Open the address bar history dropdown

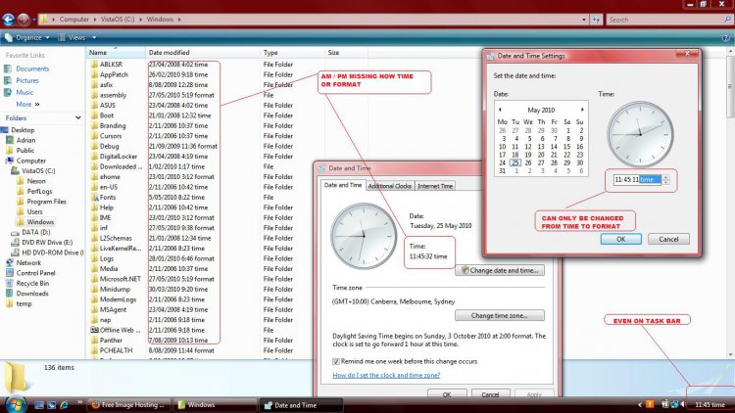tap(584, 20)
